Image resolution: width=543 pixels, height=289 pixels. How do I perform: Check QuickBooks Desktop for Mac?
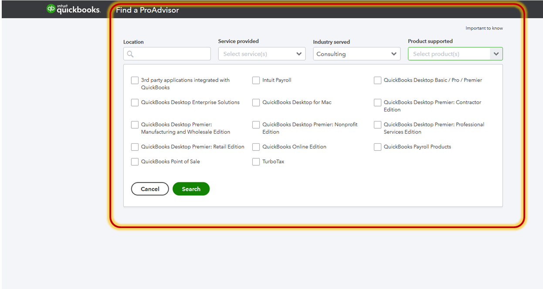point(256,103)
